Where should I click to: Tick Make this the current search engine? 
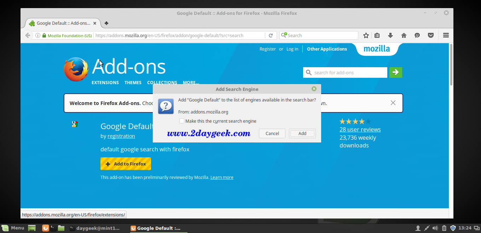pyautogui.click(x=182, y=121)
